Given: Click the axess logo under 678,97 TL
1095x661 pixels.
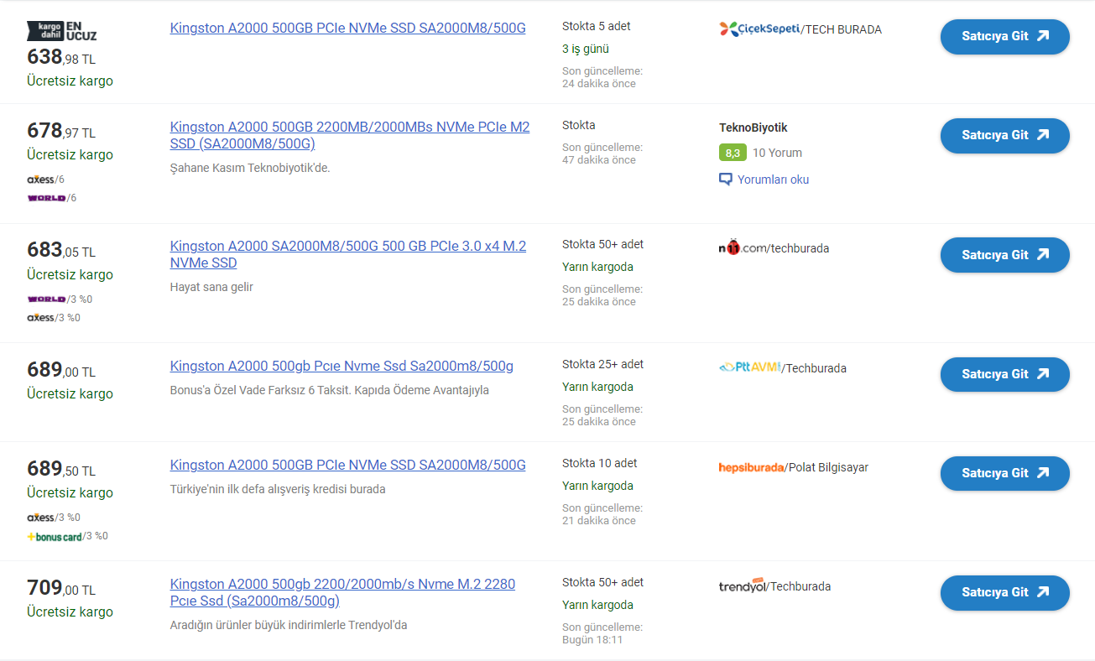Looking at the screenshot, I should [x=40, y=180].
